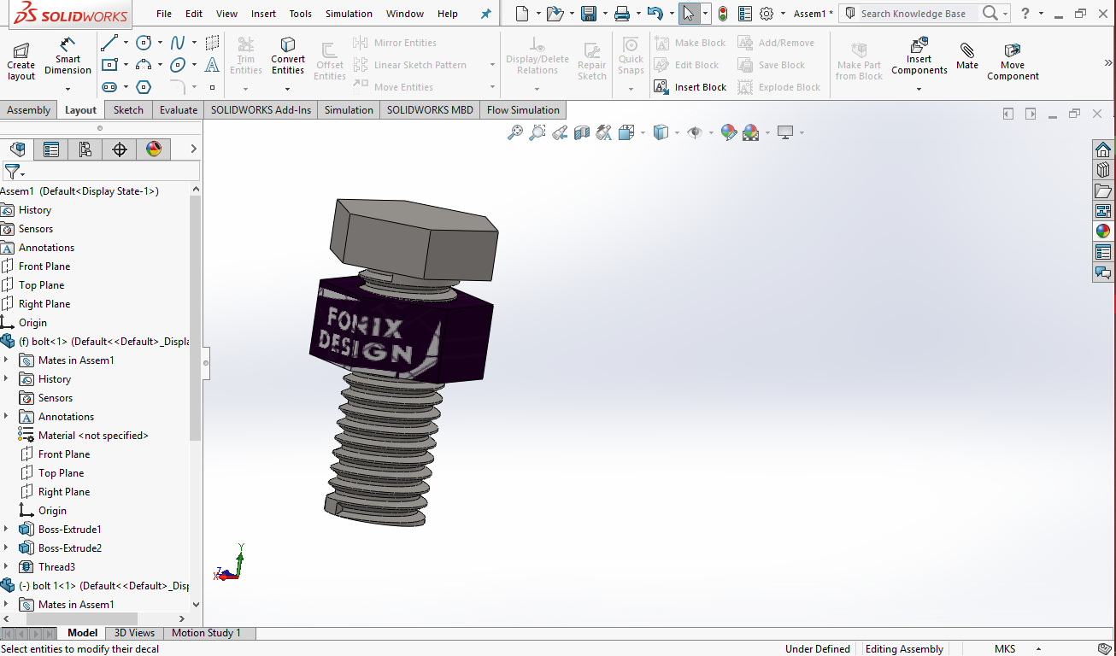
Task: Click the Print icon
Action: click(x=622, y=14)
